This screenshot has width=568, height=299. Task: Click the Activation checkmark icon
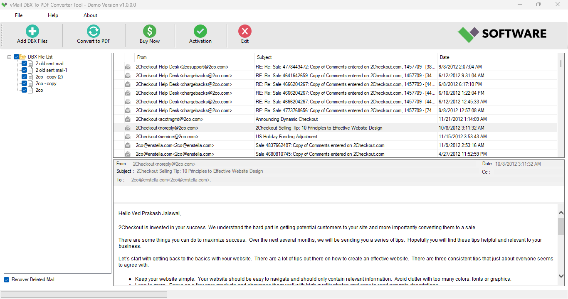tap(200, 31)
